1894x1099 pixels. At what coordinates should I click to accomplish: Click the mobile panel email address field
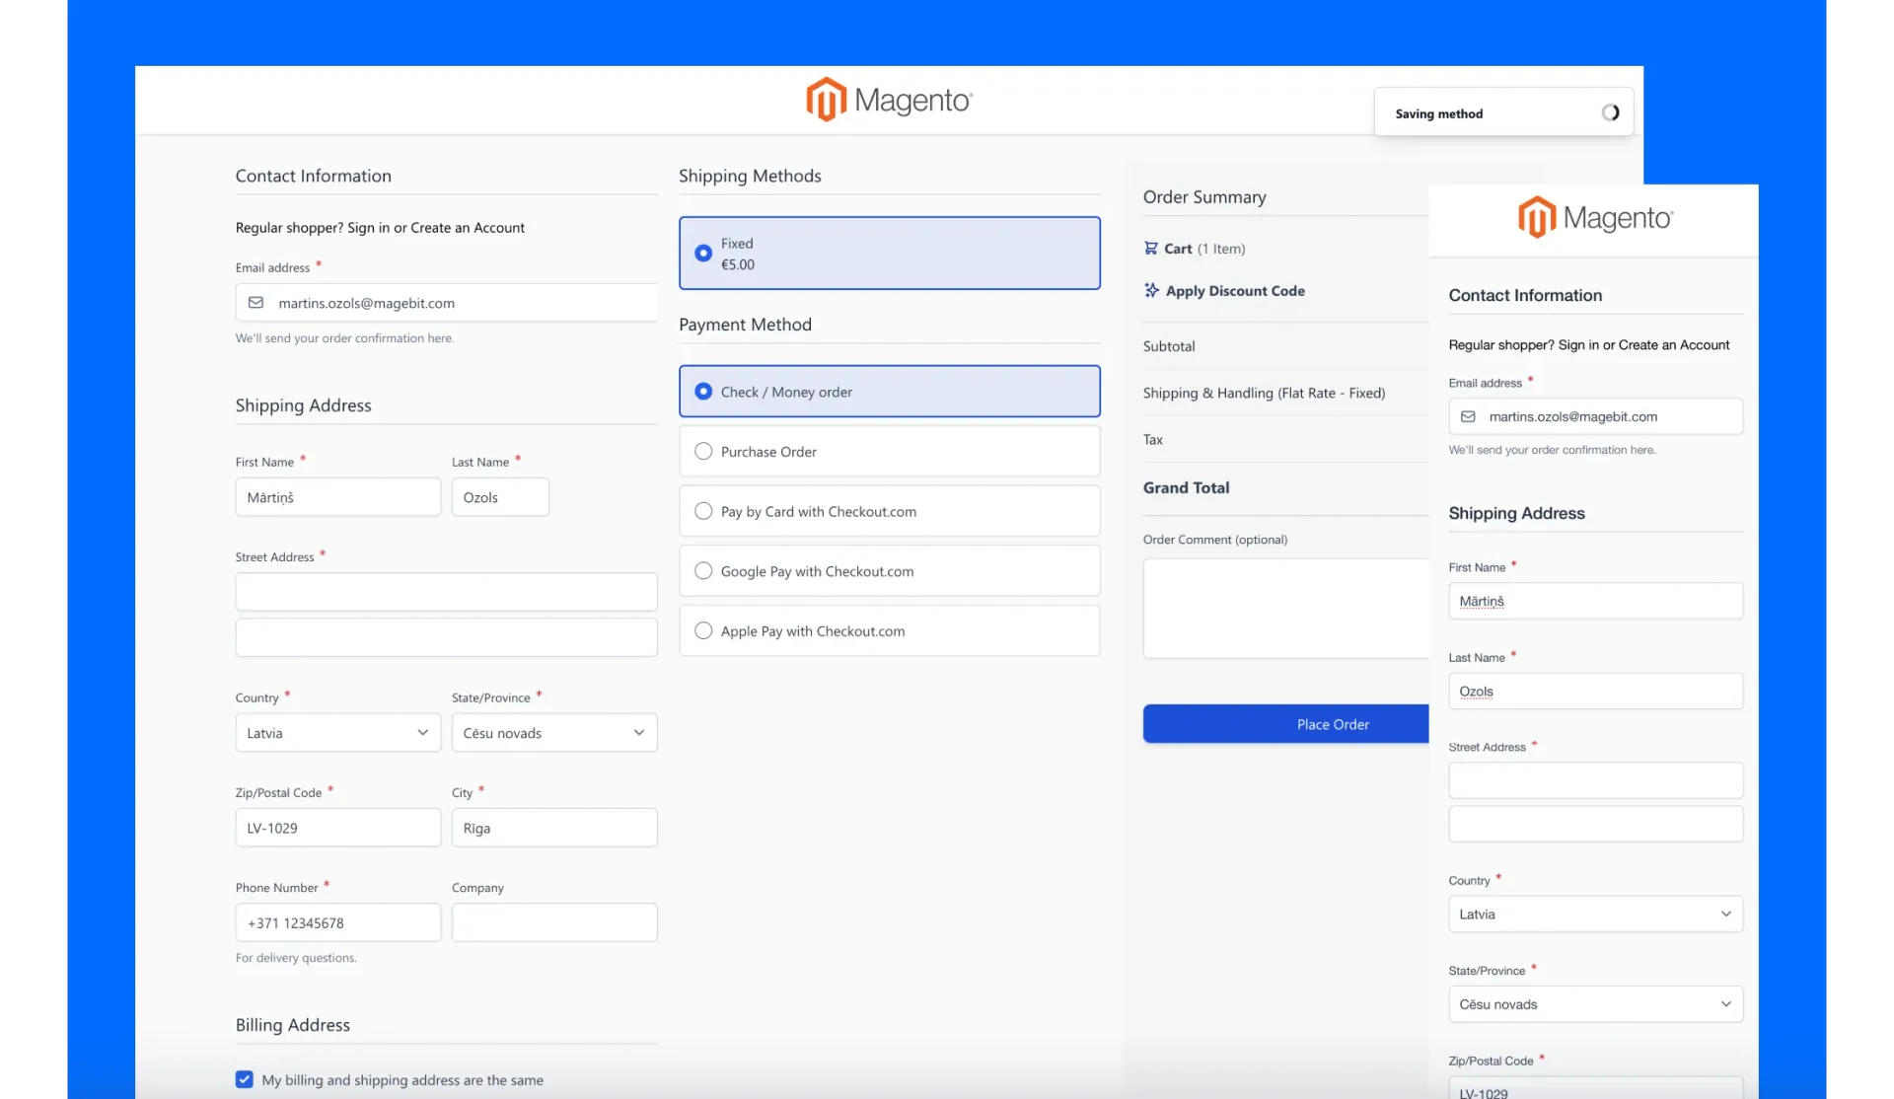(x=1595, y=416)
